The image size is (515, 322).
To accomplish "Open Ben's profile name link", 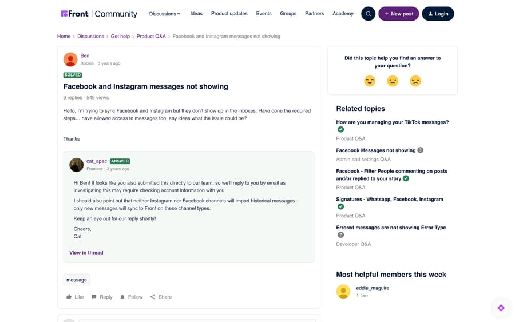I will [x=85, y=55].
